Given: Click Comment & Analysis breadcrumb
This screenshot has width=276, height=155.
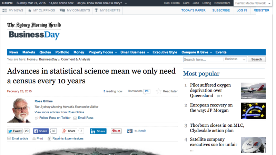Looking at the screenshot, I should pyautogui.click(x=76, y=59).
